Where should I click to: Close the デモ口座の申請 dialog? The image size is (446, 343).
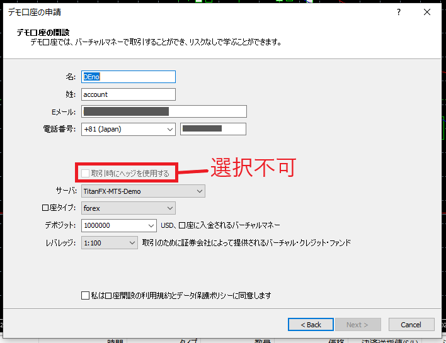[427, 12]
